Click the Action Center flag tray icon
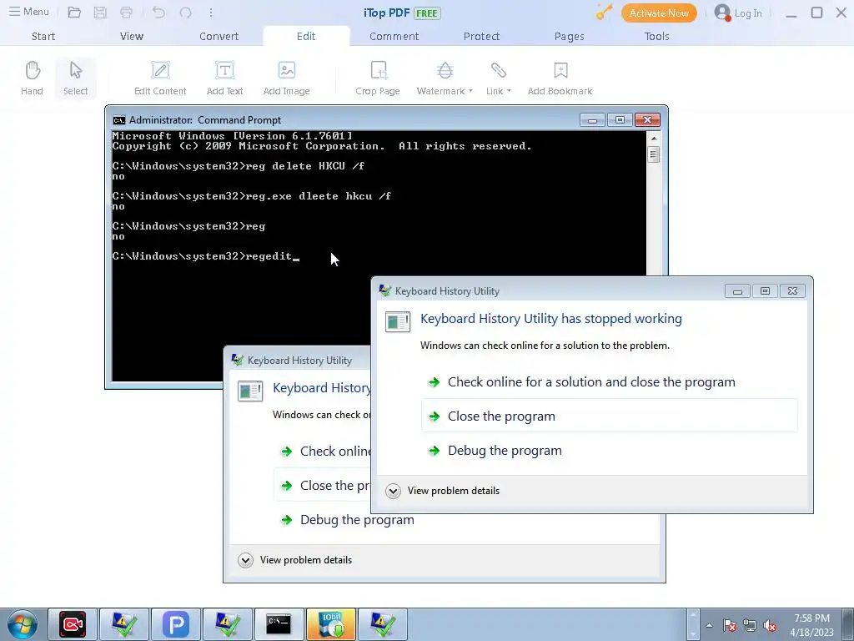This screenshot has height=641, width=854. pyautogui.click(x=730, y=625)
